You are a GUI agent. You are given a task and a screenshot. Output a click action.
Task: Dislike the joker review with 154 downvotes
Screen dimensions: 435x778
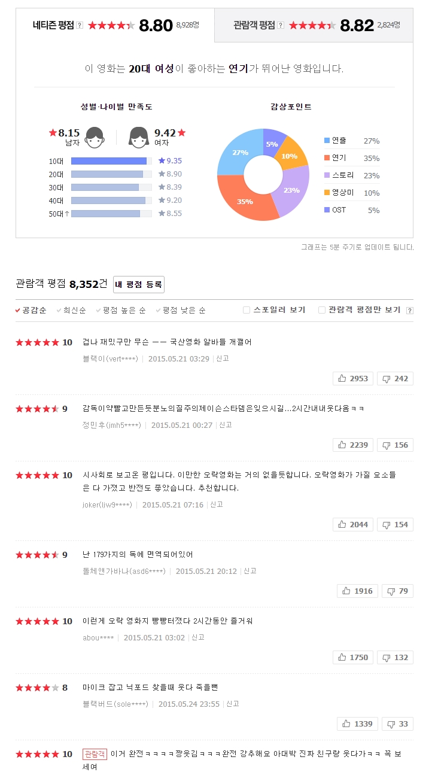(x=395, y=524)
